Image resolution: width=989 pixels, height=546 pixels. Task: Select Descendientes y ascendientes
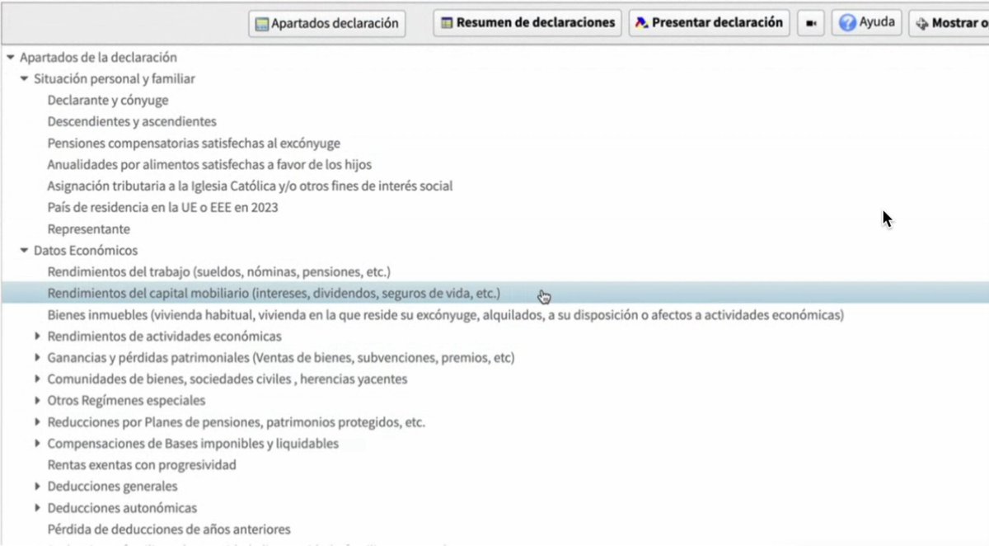point(132,122)
